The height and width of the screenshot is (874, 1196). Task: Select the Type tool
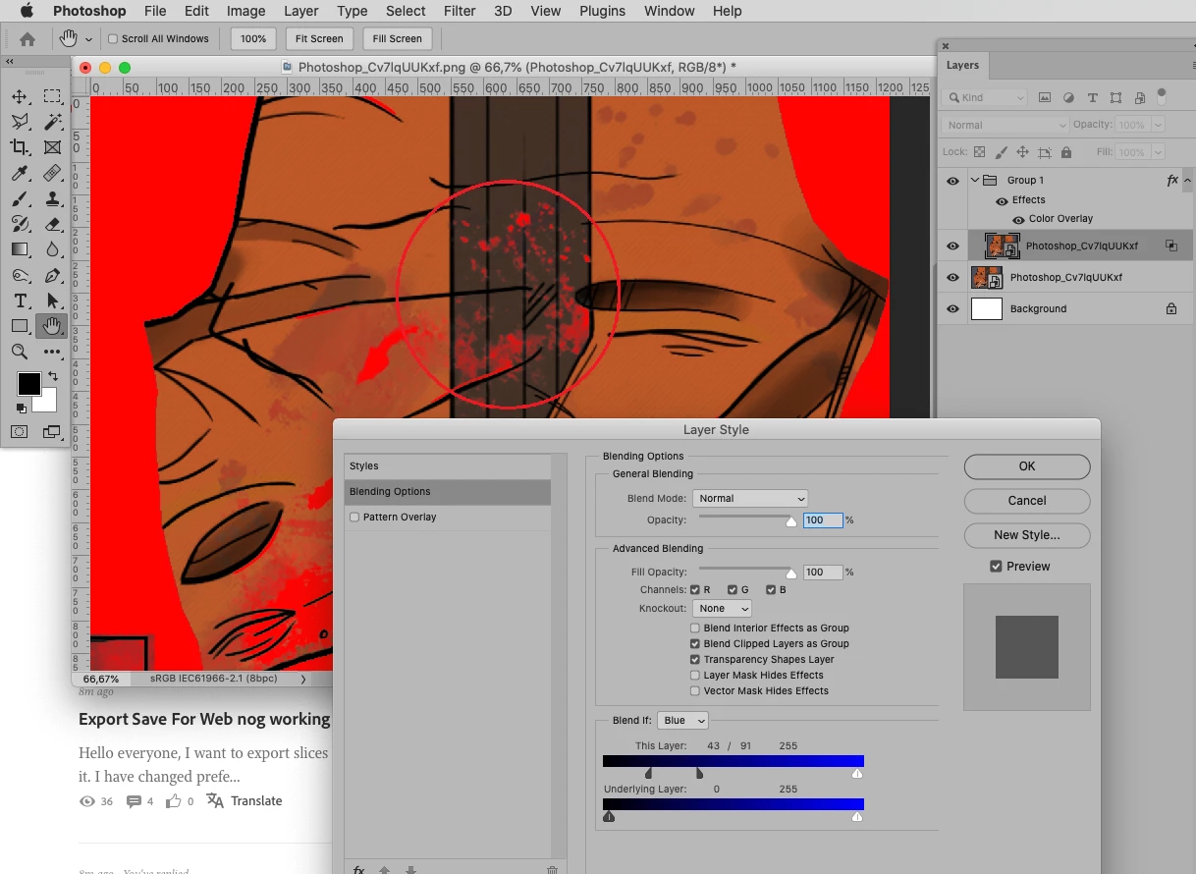click(20, 300)
